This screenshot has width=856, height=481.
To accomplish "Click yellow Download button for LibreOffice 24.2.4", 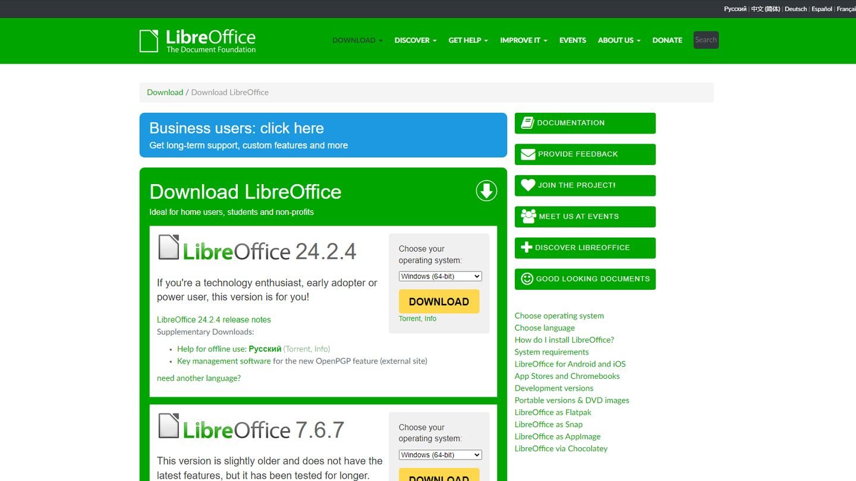I will [x=439, y=302].
